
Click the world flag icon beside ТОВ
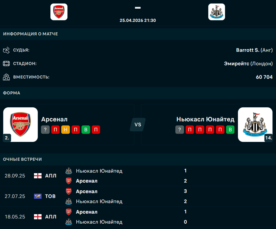(38, 196)
